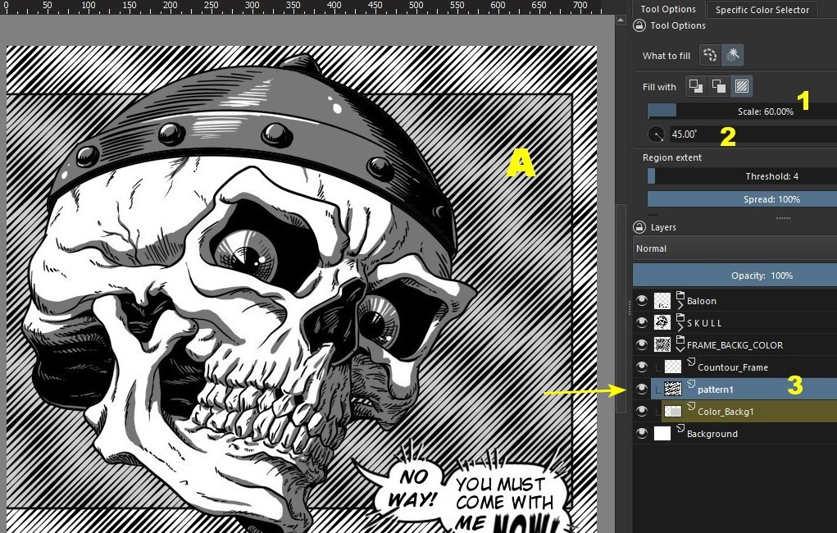
Task: Toggle visibility of the SKULL group
Action: coord(642,322)
